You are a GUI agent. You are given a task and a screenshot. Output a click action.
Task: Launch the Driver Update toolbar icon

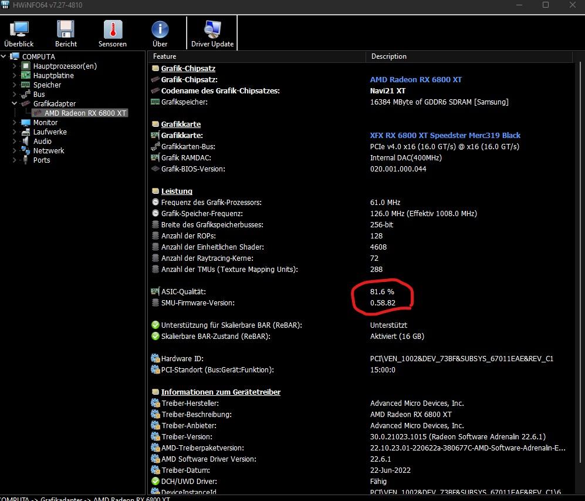tap(212, 29)
